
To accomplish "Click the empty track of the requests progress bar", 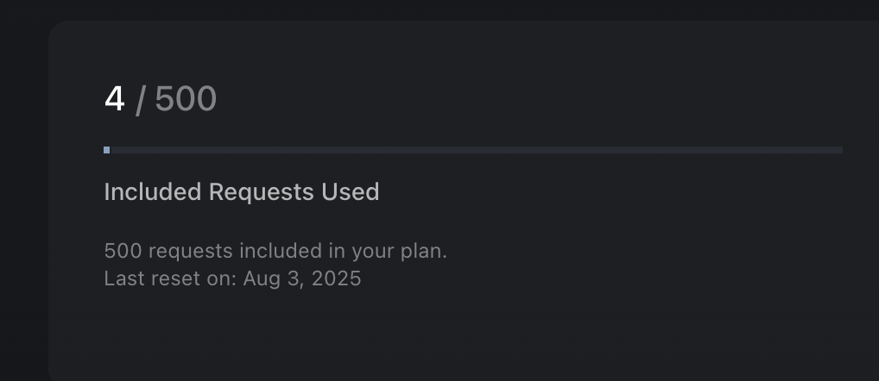I will (x=475, y=150).
